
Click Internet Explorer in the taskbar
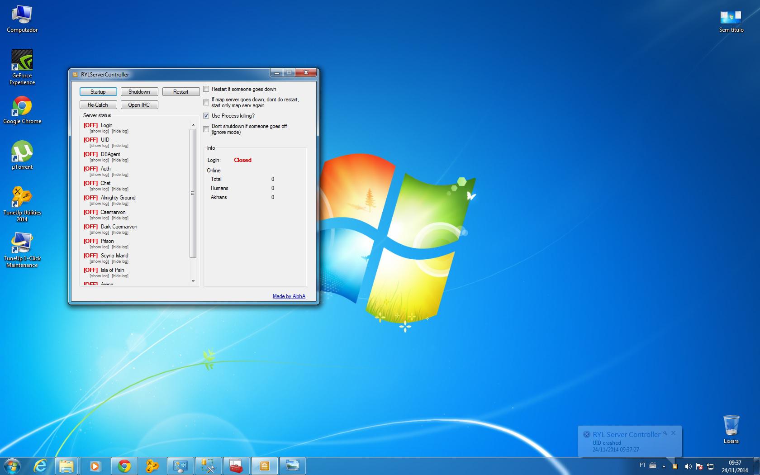pos(40,465)
